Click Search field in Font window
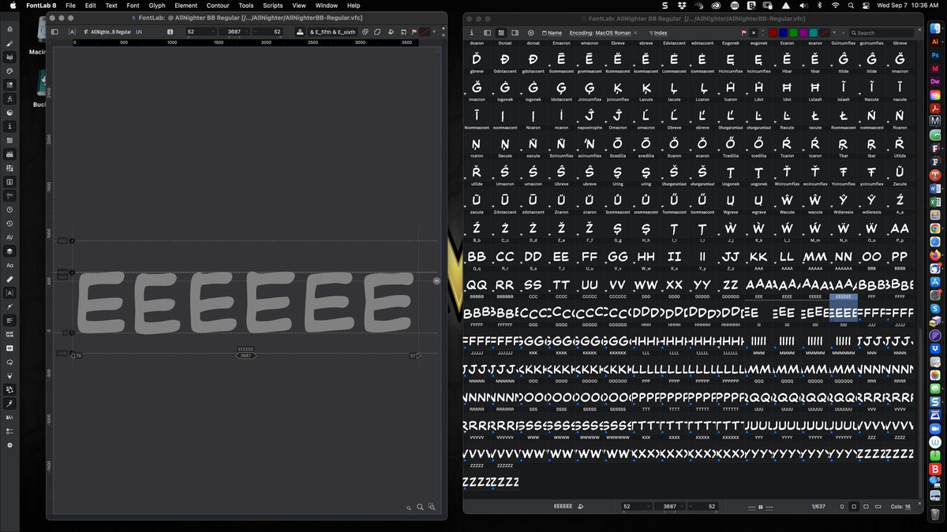 tap(882, 33)
